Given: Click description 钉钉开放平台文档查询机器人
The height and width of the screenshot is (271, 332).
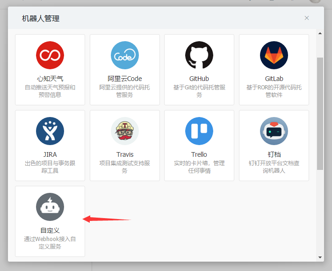Looking at the screenshot, I should coord(274,167).
